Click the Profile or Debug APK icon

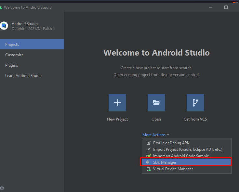148,143
